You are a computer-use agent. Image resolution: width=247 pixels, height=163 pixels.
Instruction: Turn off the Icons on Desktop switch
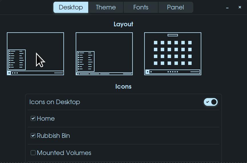point(211,102)
